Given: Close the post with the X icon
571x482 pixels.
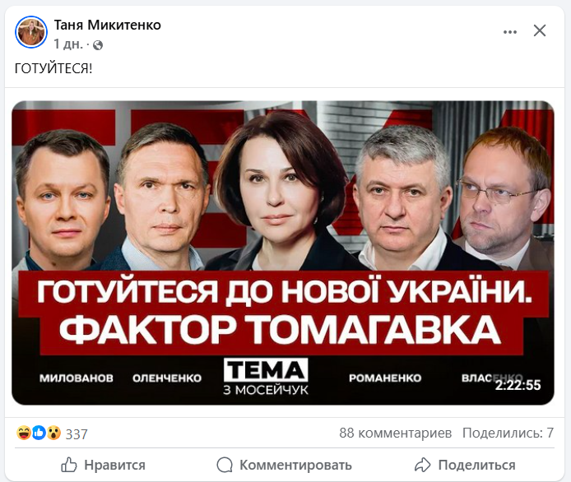Looking at the screenshot, I should coord(539,30).
